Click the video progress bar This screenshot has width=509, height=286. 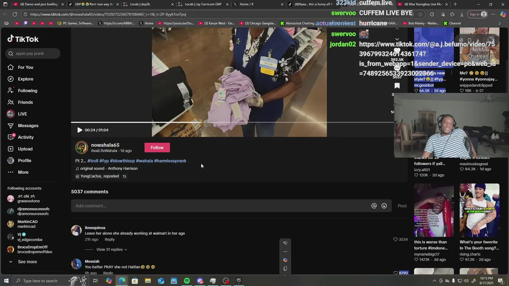tap(233, 122)
